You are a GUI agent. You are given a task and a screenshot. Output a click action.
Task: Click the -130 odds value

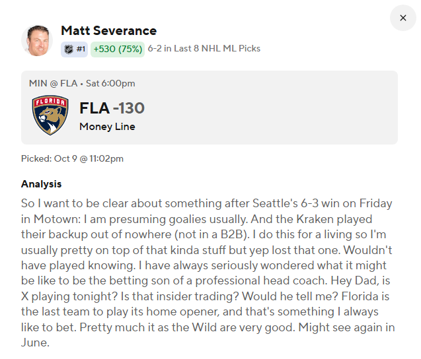[129, 108]
